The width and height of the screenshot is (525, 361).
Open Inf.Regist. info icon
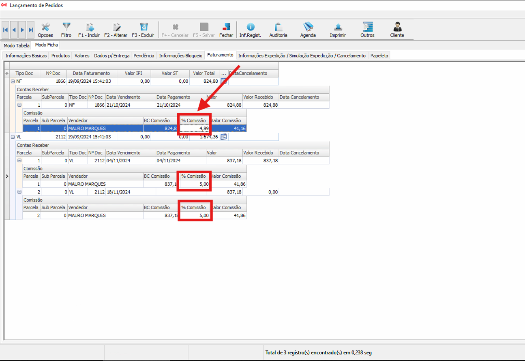(250, 28)
